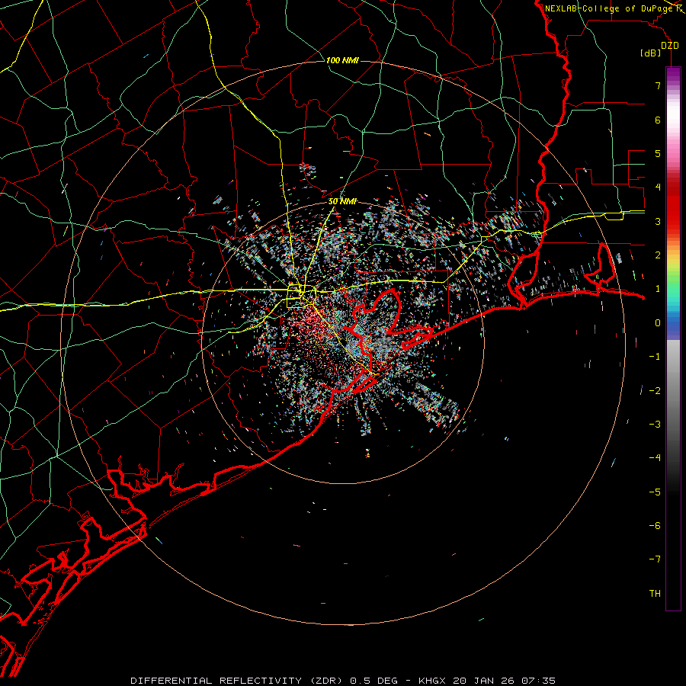
Task: Click the '-2' value on the color scale
Action: point(655,390)
